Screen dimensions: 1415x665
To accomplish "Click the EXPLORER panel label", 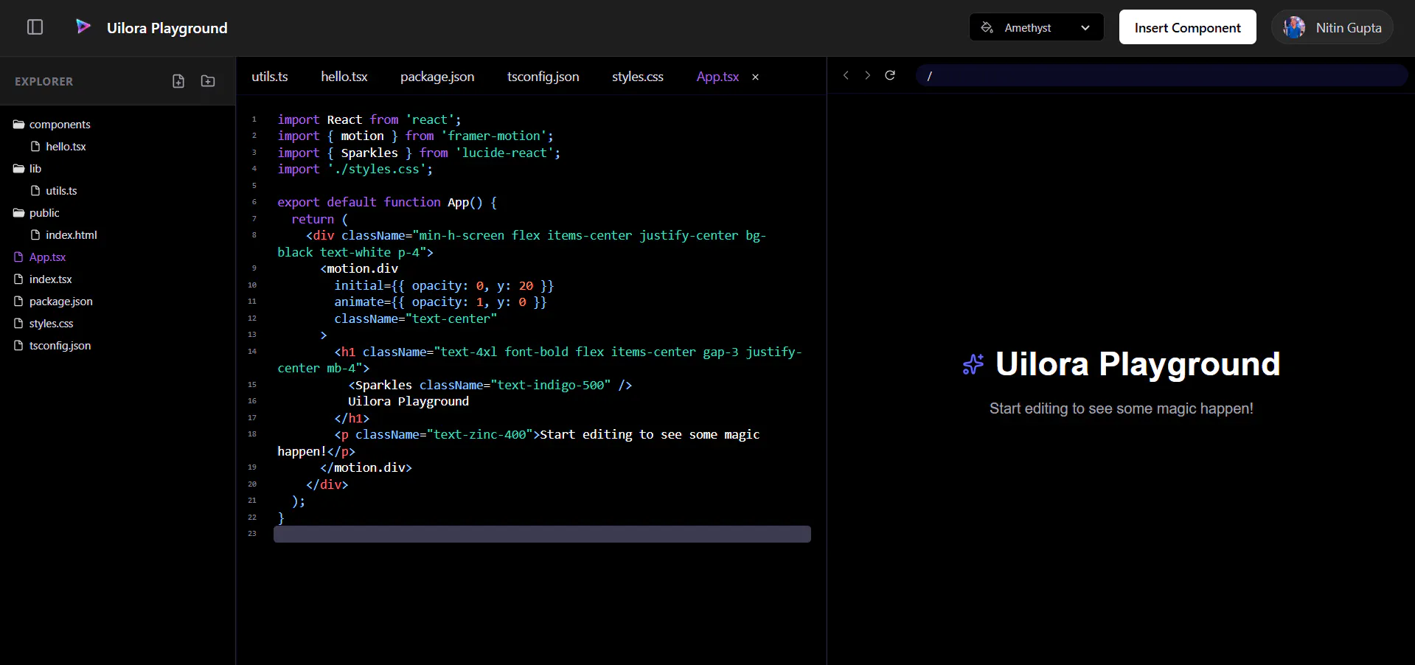I will click(x=44, y=82).
